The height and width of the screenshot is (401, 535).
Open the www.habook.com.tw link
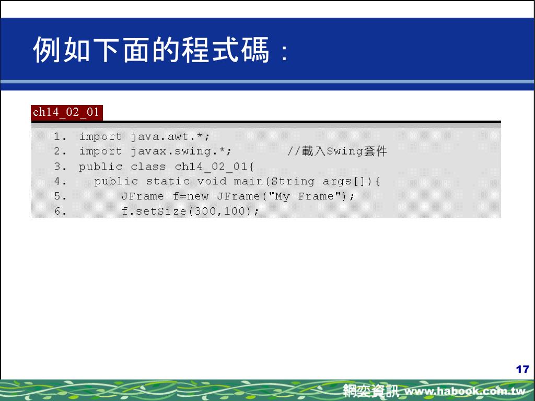tap(464, 391)
